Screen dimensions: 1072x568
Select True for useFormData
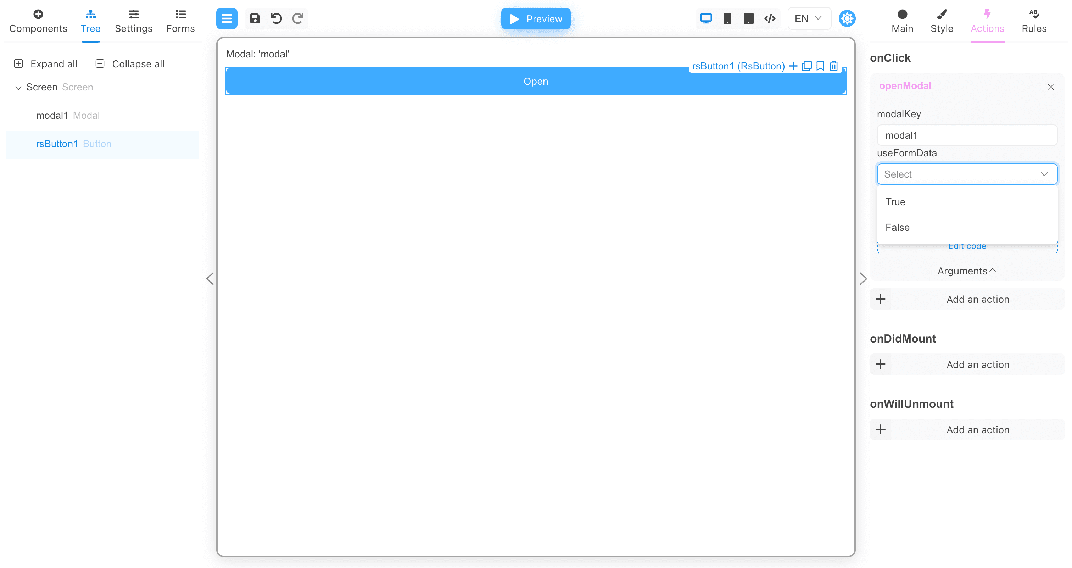[x=895, y=202]
